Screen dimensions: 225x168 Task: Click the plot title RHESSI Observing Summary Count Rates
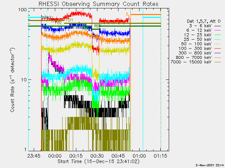(x=98, y=4)
